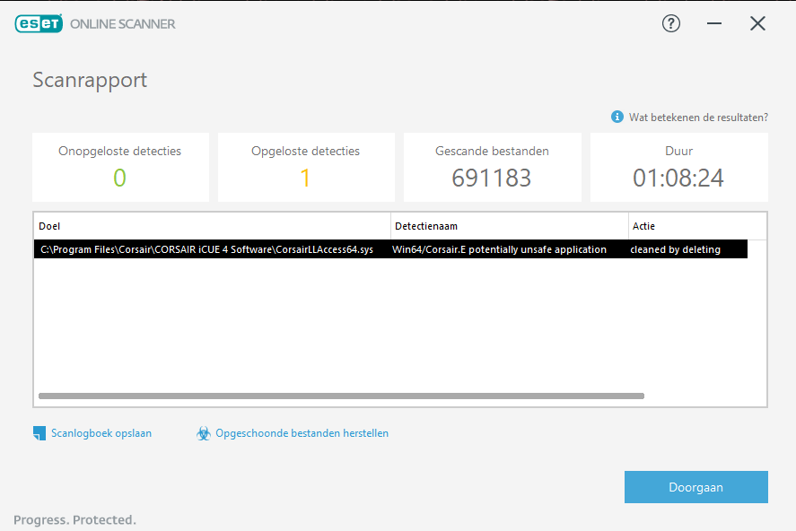Click the 'Onopgeloste detecties' value 0

pyautogui.click(x=120, y=178)
